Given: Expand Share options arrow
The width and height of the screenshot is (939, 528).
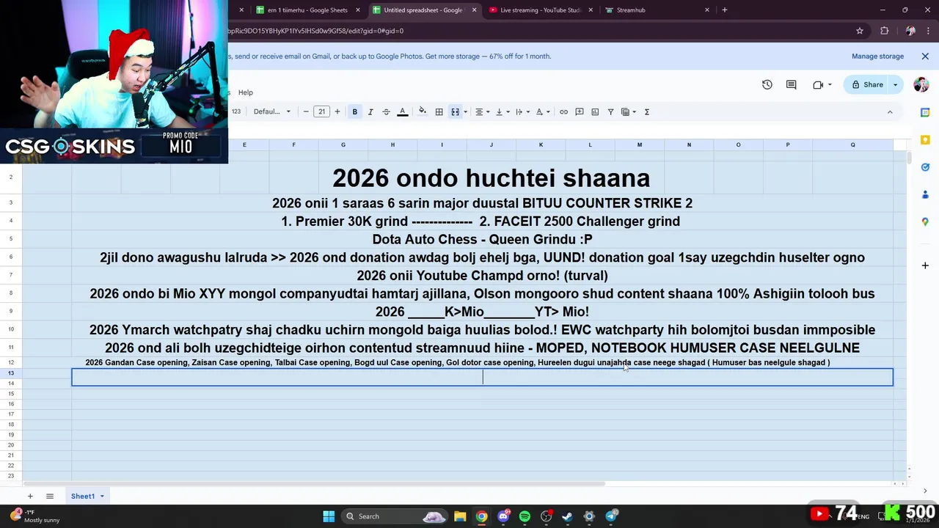Looking at the screenshot, I should (x=895, y=84).
